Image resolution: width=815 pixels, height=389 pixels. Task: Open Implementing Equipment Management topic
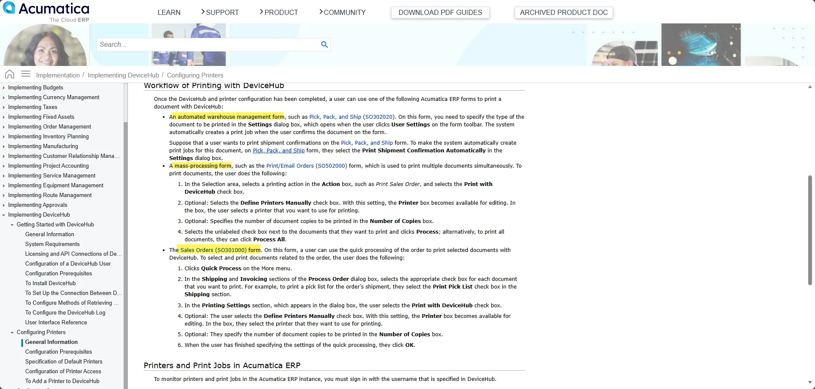(x=55, y=186)
